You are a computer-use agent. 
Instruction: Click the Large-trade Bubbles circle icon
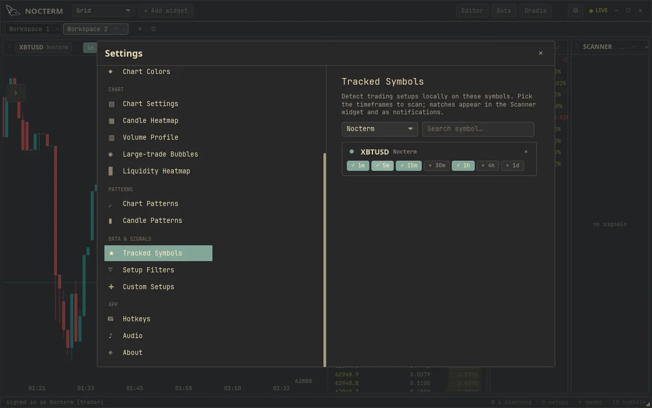click(111, 154)
